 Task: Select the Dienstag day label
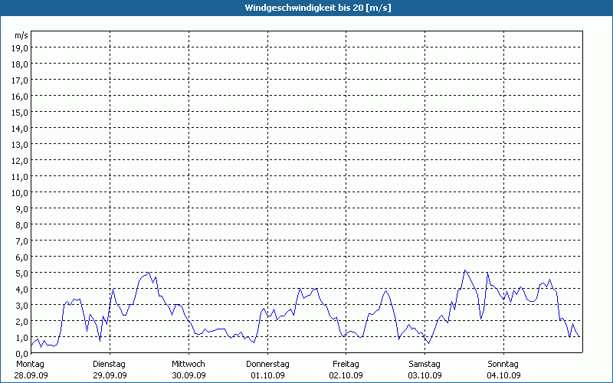pos(109,365)
